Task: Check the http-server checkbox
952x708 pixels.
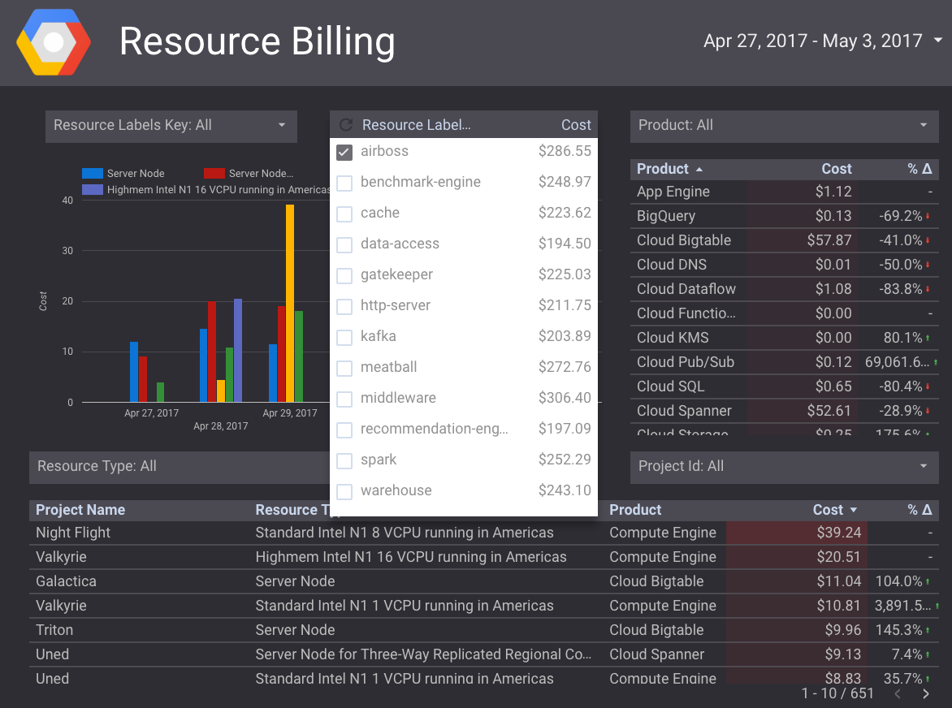Action: (x=344, y=307)
